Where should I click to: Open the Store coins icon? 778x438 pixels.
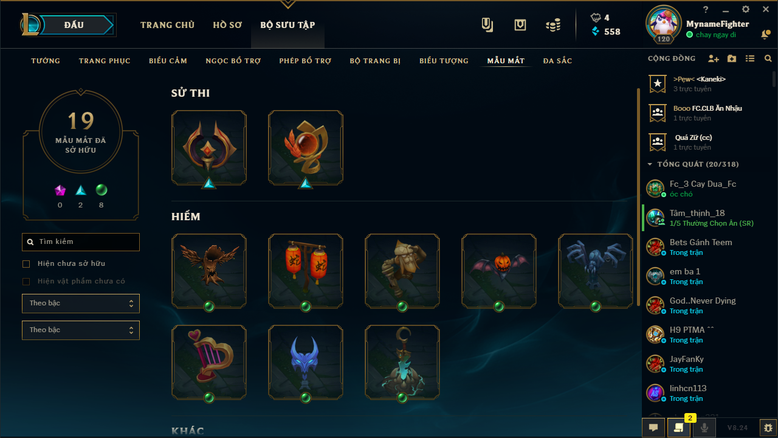[553, 25]
